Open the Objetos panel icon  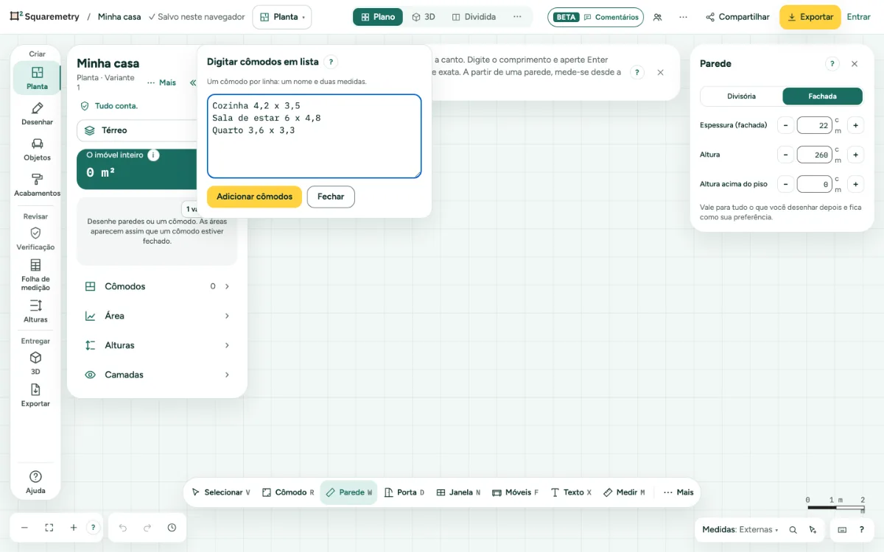click(x=37, y=149)
